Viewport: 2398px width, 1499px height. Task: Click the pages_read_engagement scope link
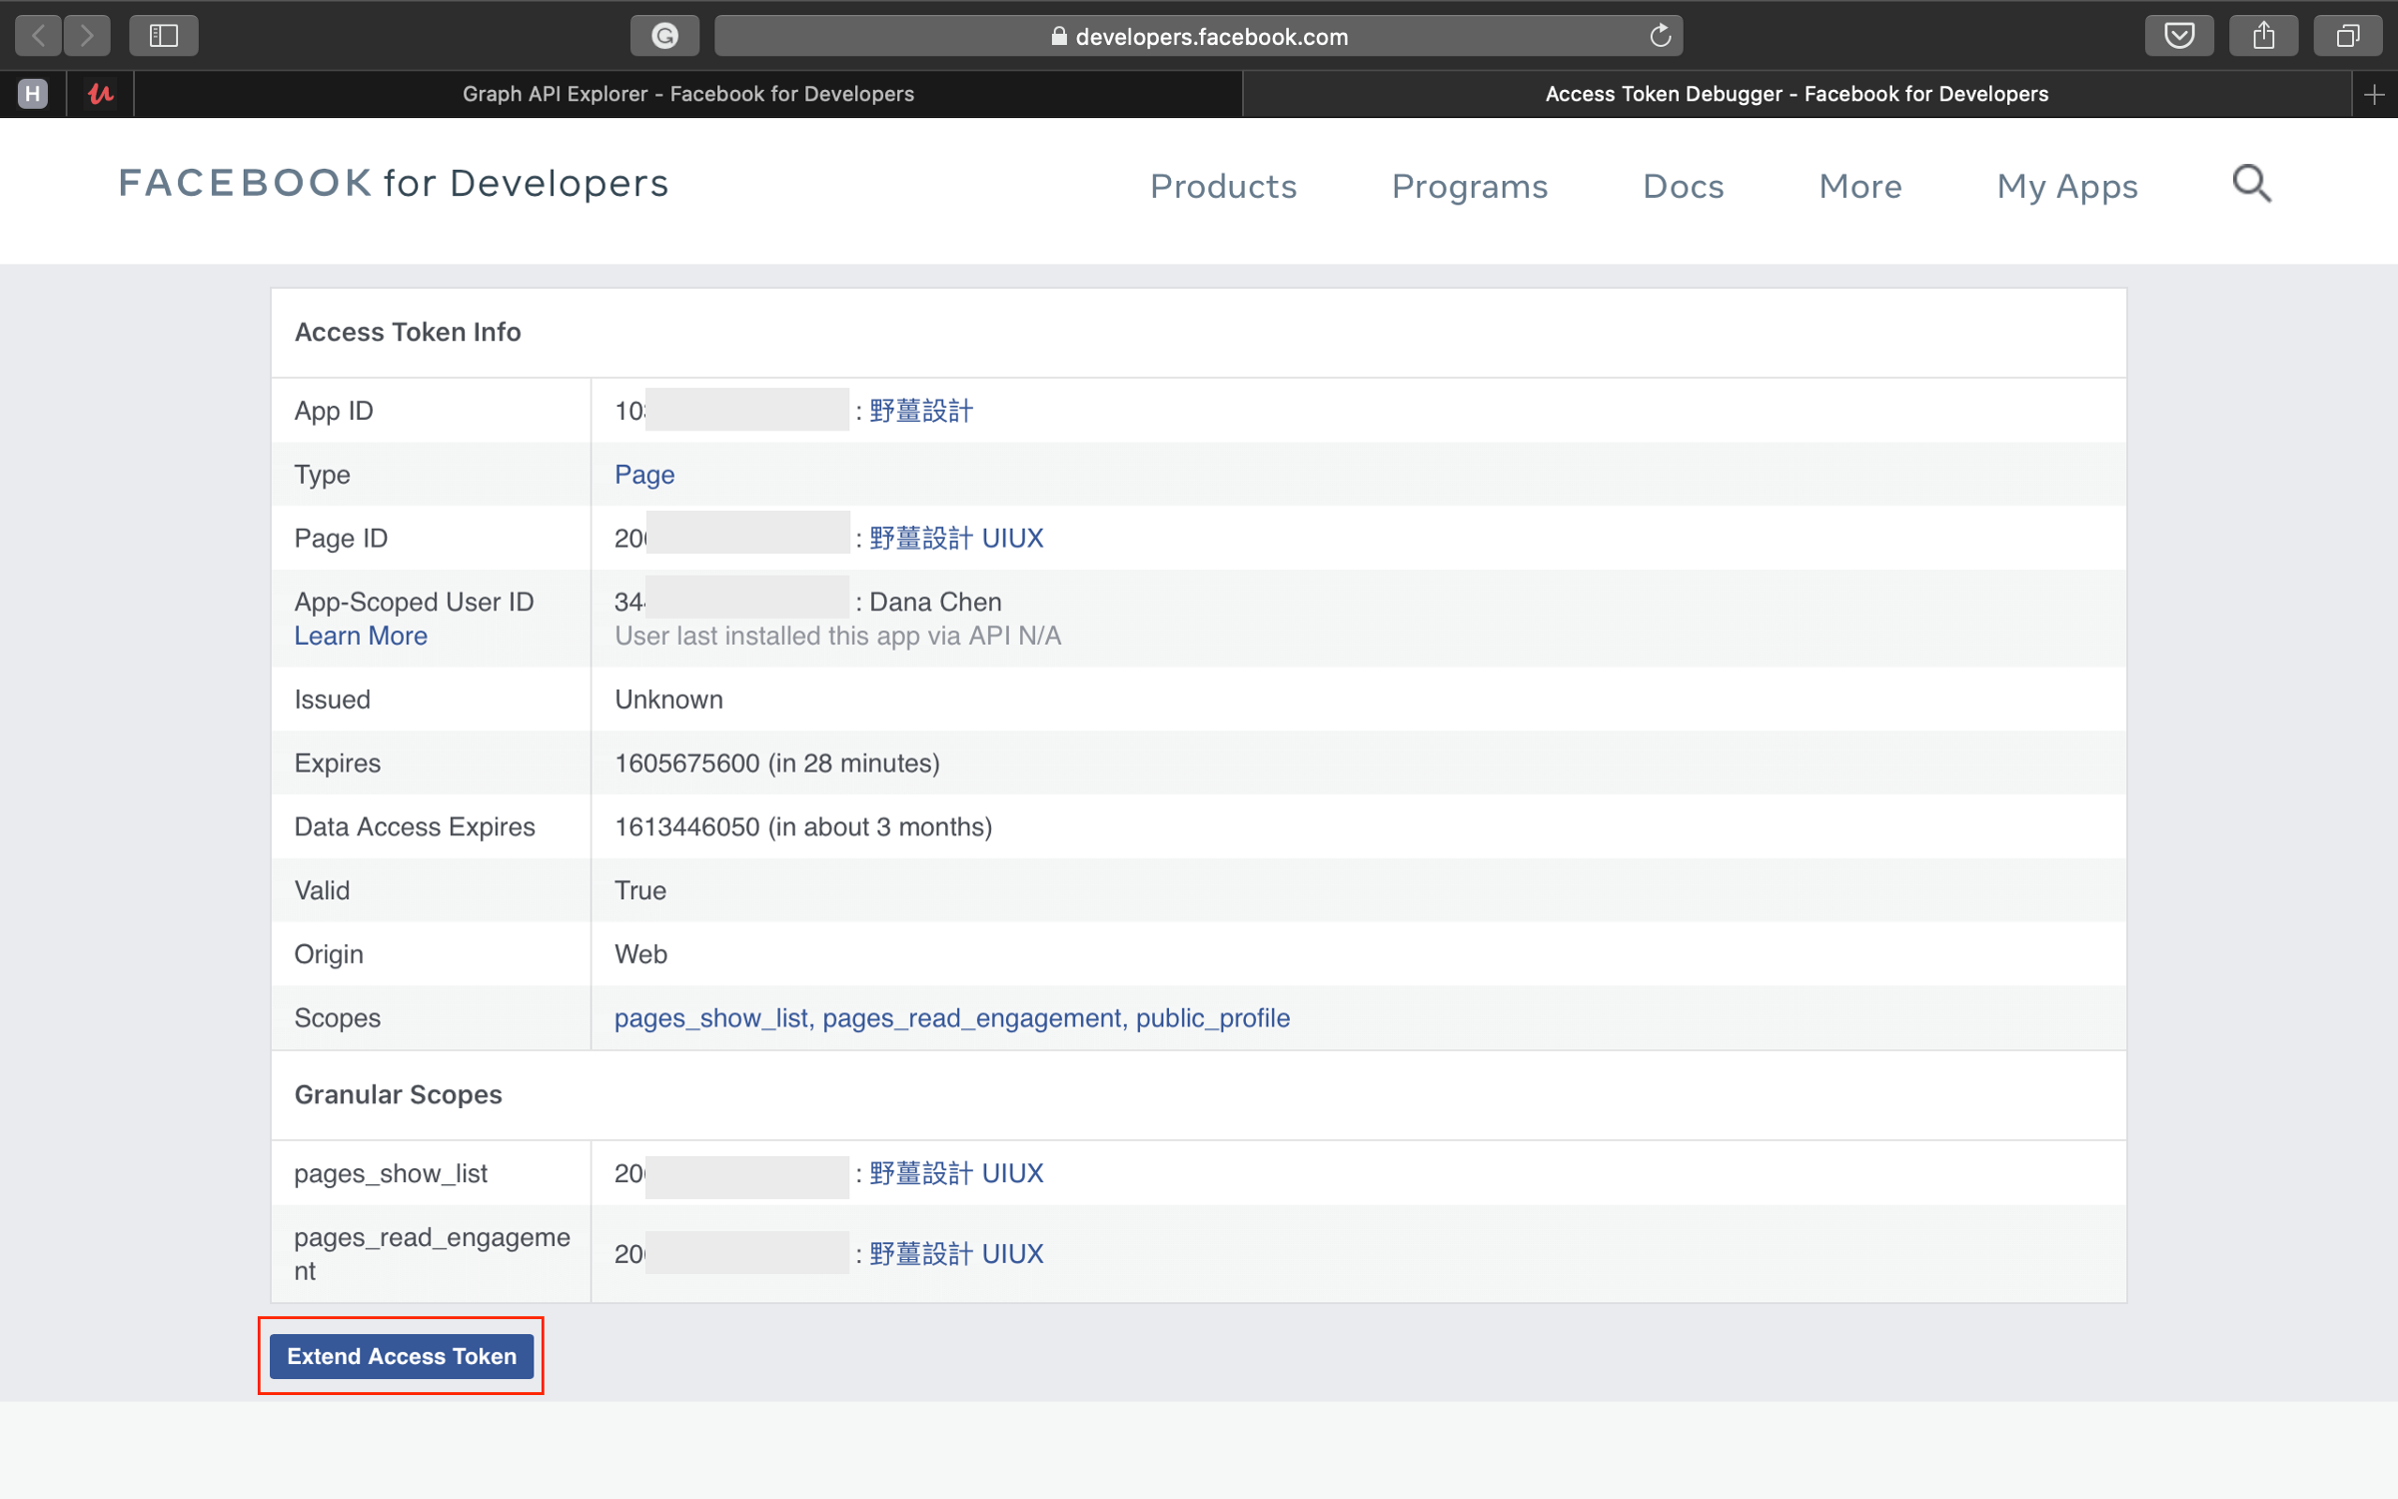(x=972, y=1017)
